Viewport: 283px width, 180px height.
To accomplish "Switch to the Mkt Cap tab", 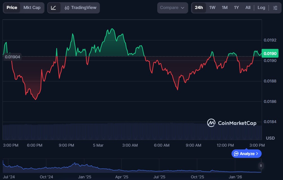I will click(32, 8).
